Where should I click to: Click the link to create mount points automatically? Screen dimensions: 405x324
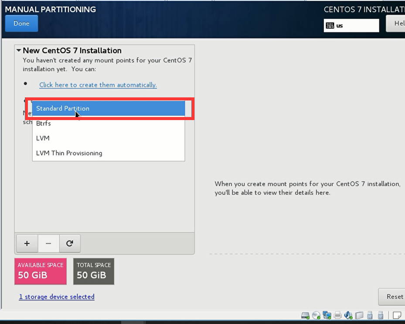coord(98,85)
